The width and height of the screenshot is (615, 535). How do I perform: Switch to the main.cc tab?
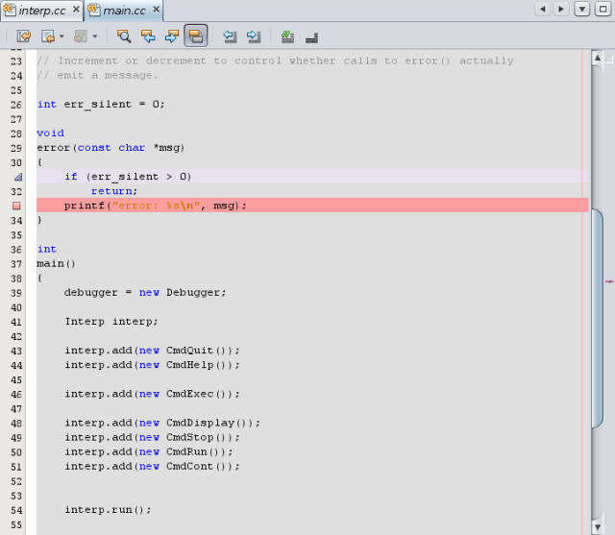pos(124,11)
